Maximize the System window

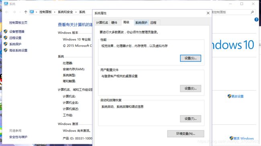tap(242, 4)
